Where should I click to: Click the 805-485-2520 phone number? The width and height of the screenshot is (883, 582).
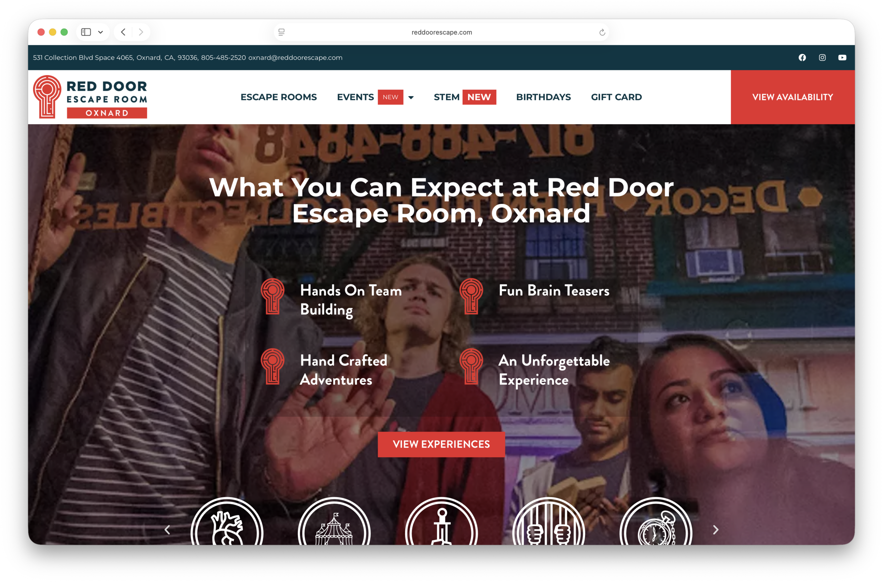point(223,58)
